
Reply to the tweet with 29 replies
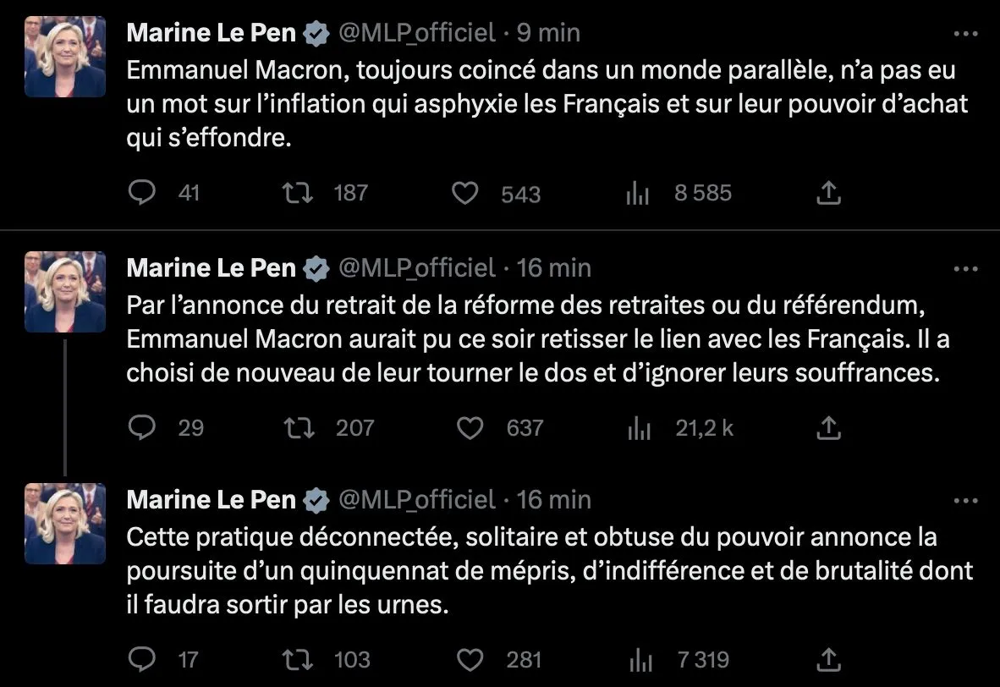pos(141,428)
